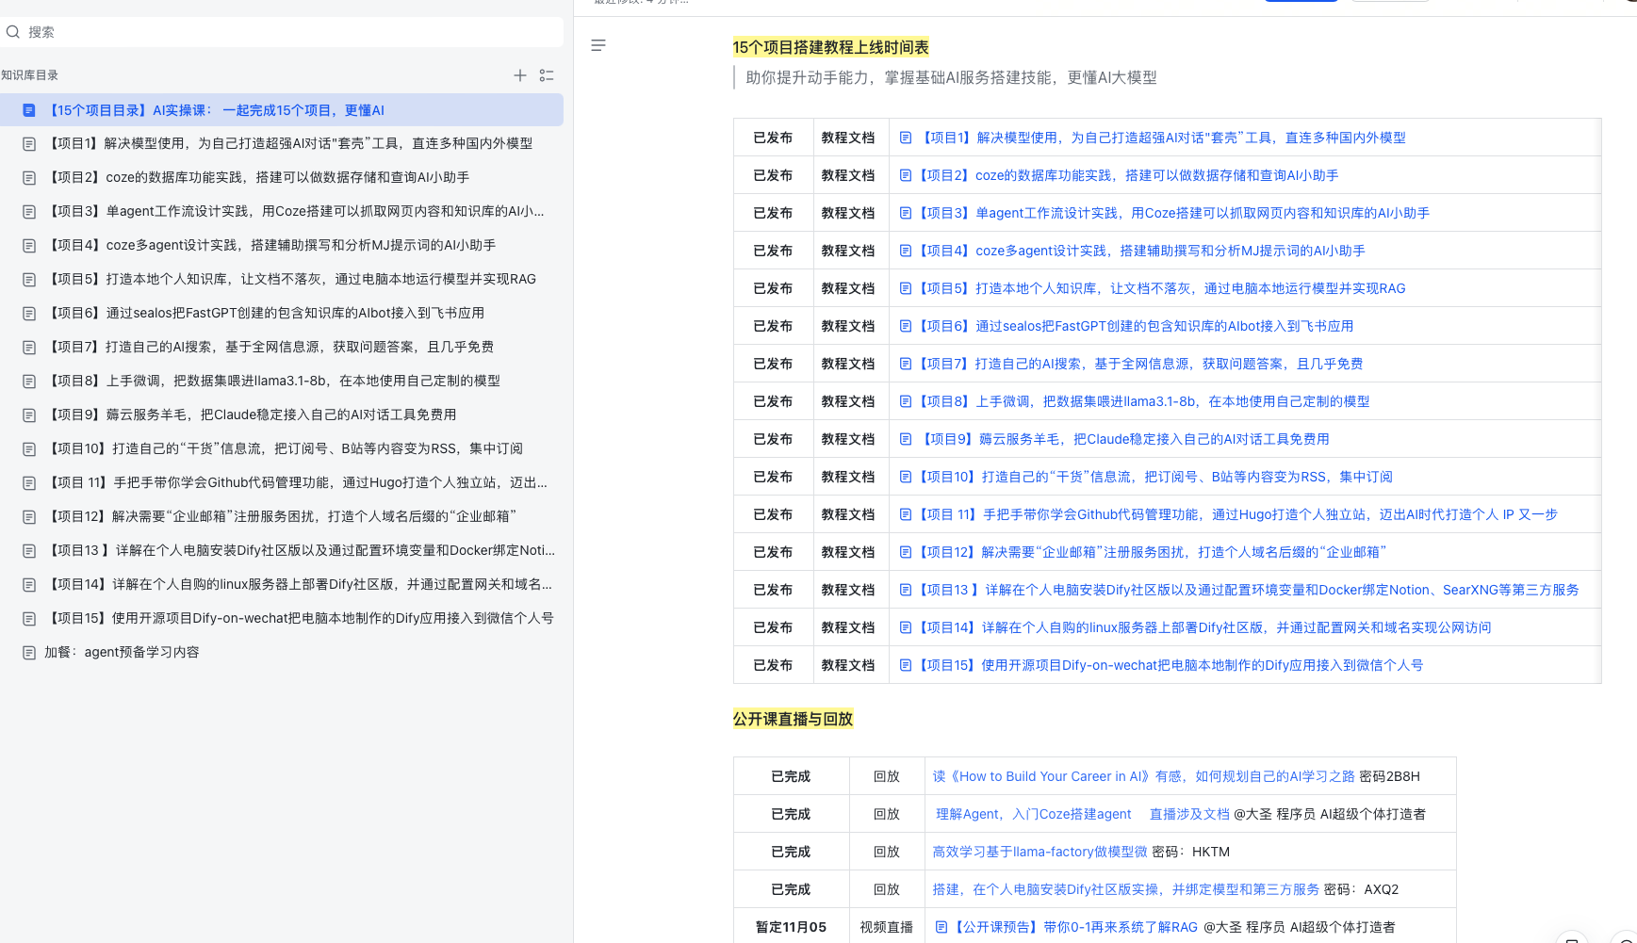The image size is (1637, 943).
Task: Toggle the knowledge base tree list icon
Action: tap(547, 75)
